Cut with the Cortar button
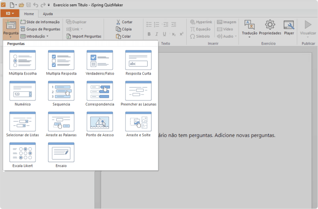This screenshot has width=318, height=209. click(124, 22)
